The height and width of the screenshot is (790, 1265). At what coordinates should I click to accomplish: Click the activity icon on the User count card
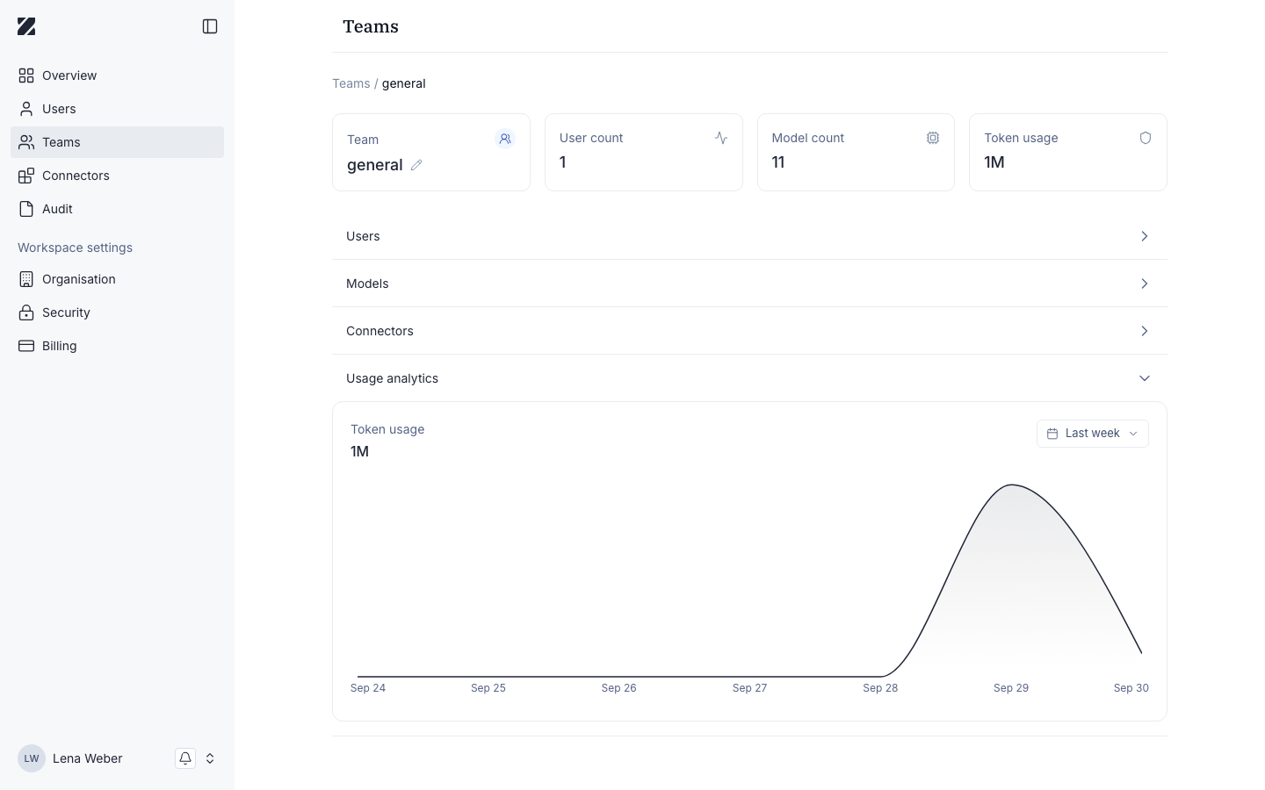pos(721,138)
